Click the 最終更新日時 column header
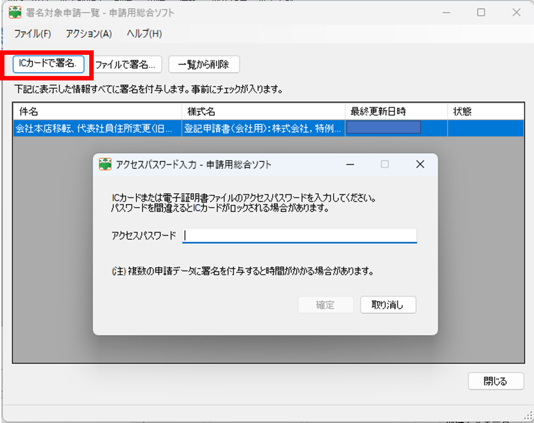Screen dimensions: 534x423 396,112
